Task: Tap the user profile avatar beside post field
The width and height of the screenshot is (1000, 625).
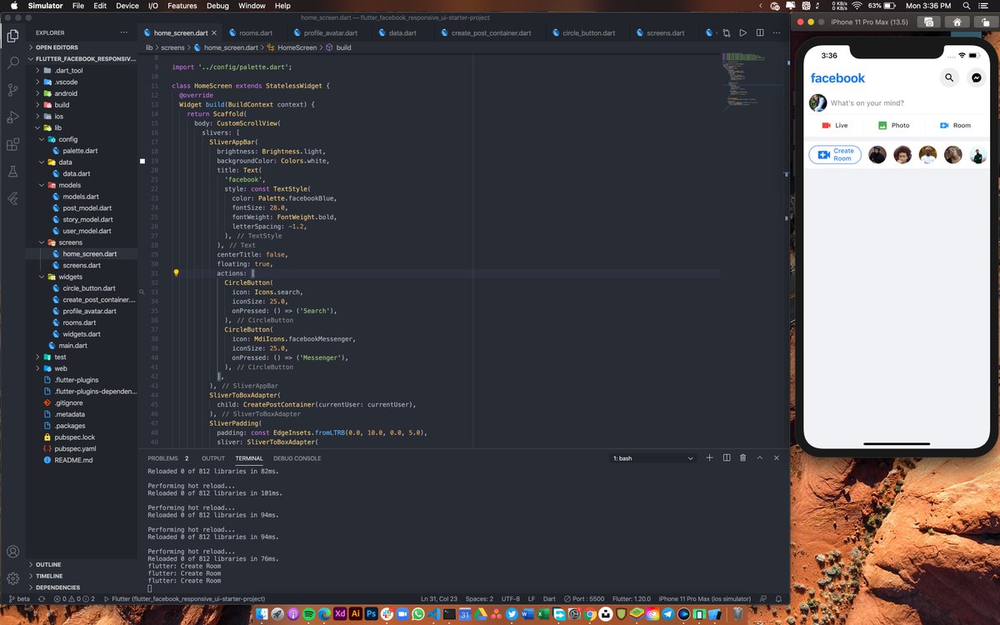Action: (x=817, y=102)
